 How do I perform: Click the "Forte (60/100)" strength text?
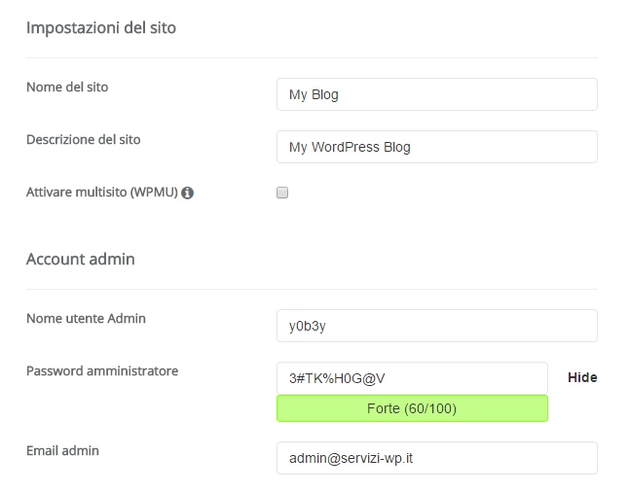pyautogui.click(x=412, y=408)
